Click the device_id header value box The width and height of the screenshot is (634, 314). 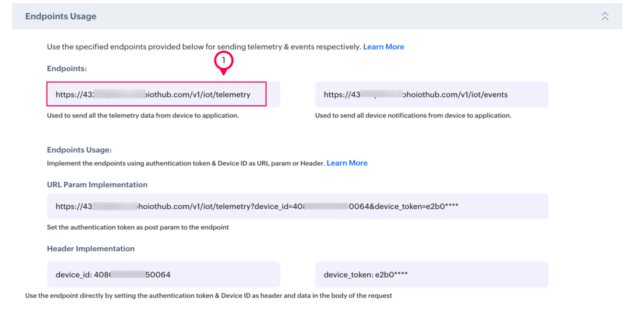pos(163,275)
